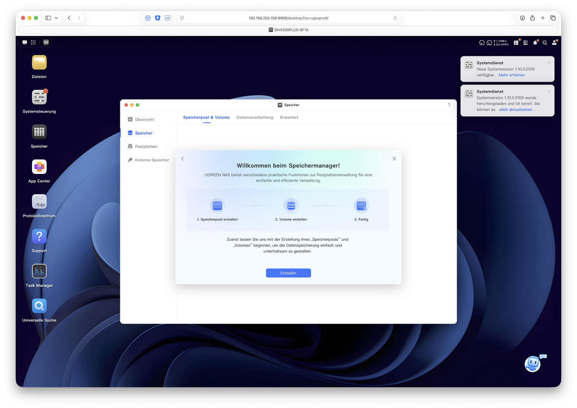Open the app grid launcher icon
577x408 pixels.
click(x=33, y=42)
